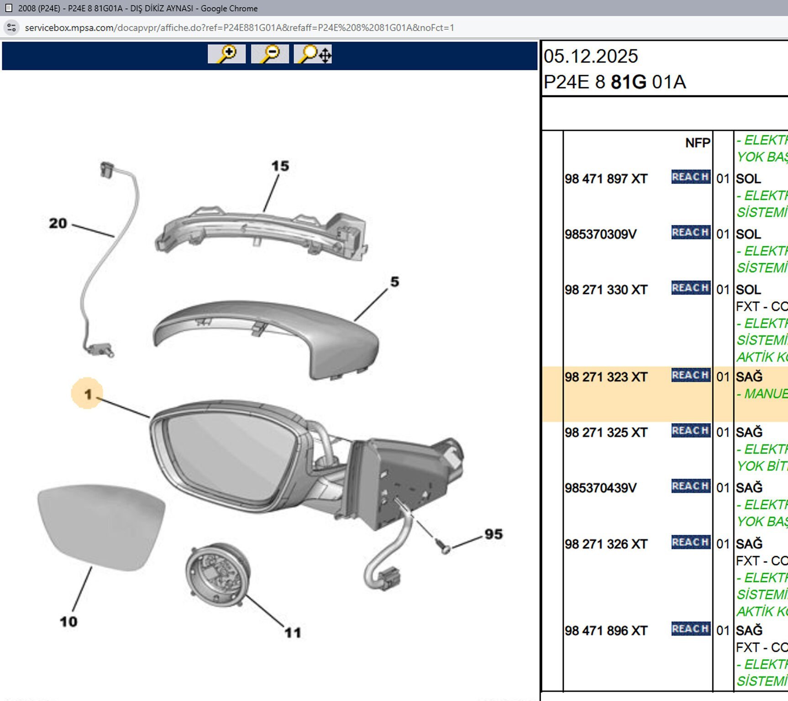Screen dimensions: 788x701
Task: Click part number 98 271 325 XT
Action: point(606,433)
